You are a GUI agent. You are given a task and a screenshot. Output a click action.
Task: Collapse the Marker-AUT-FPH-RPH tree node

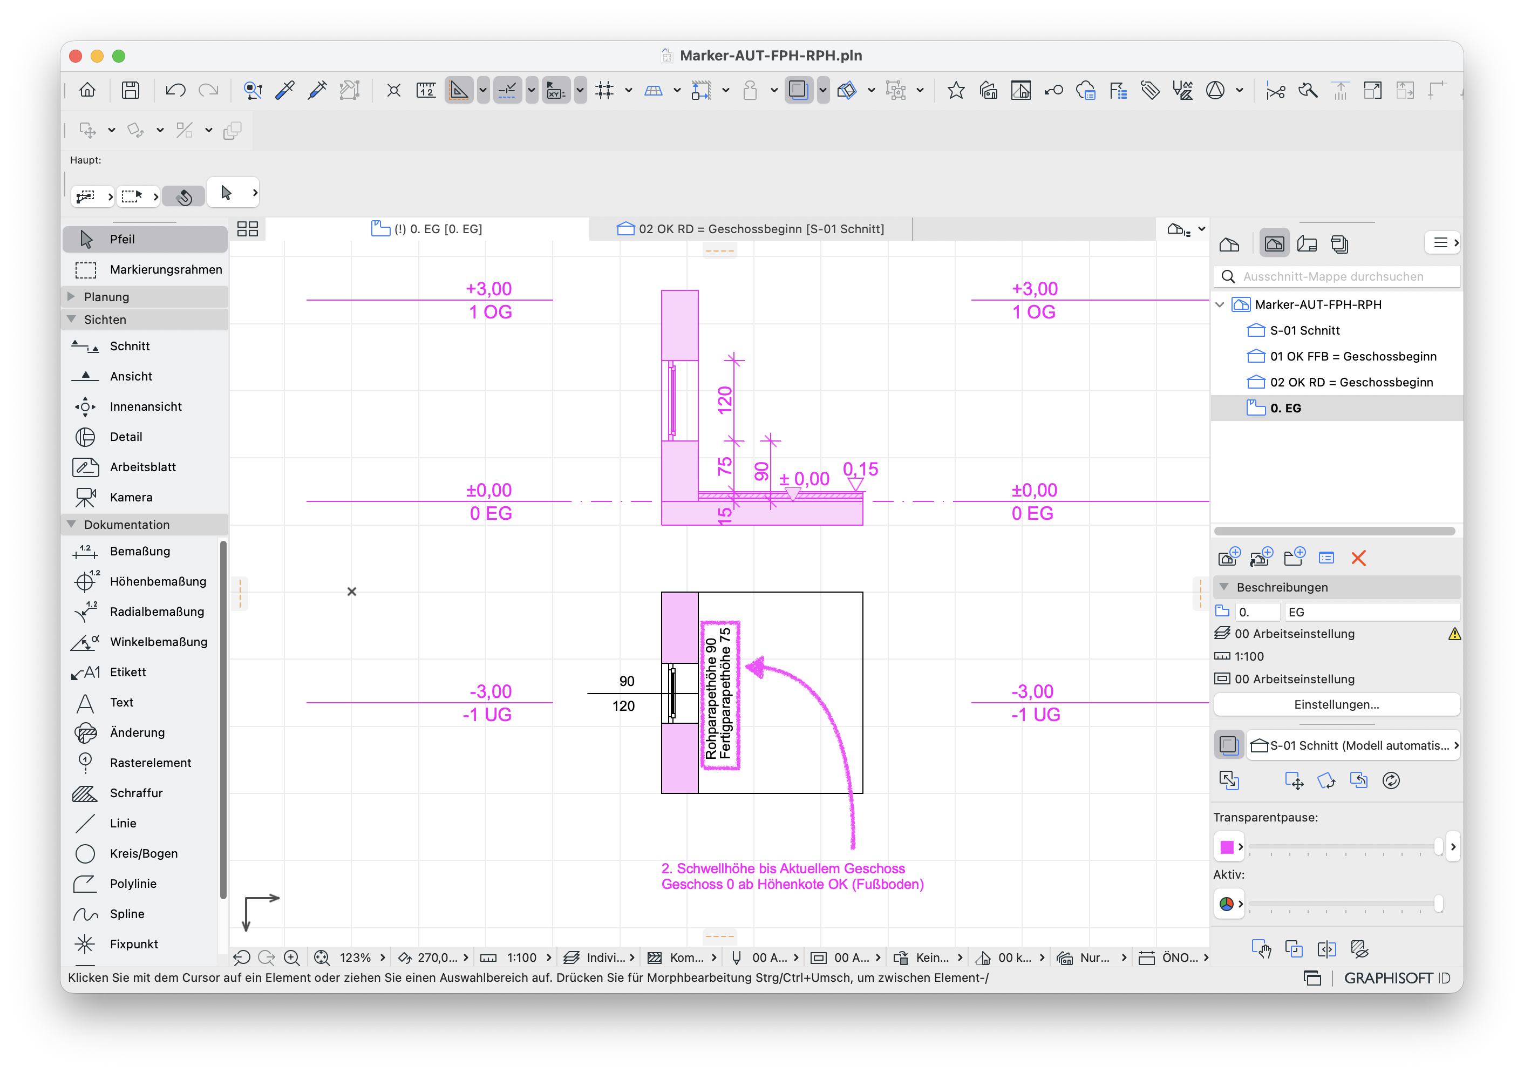click(1220, 305)
